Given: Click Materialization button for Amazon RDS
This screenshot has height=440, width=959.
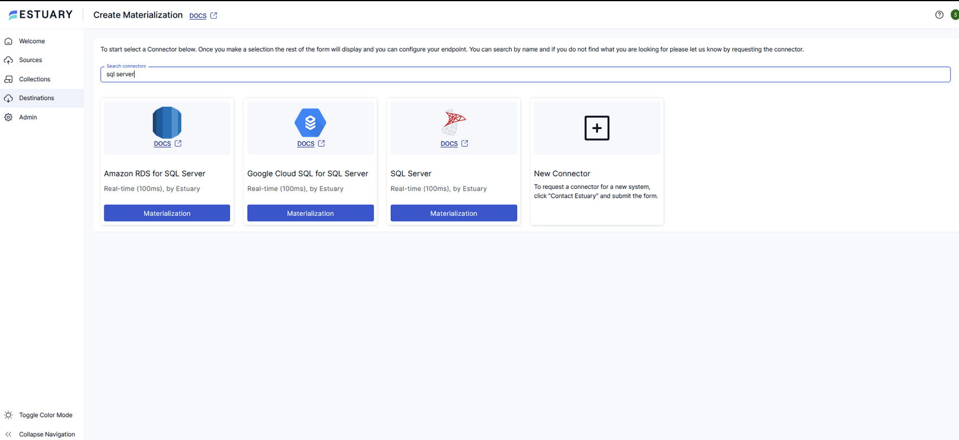Looking at the screenshot, I should 167,213.
